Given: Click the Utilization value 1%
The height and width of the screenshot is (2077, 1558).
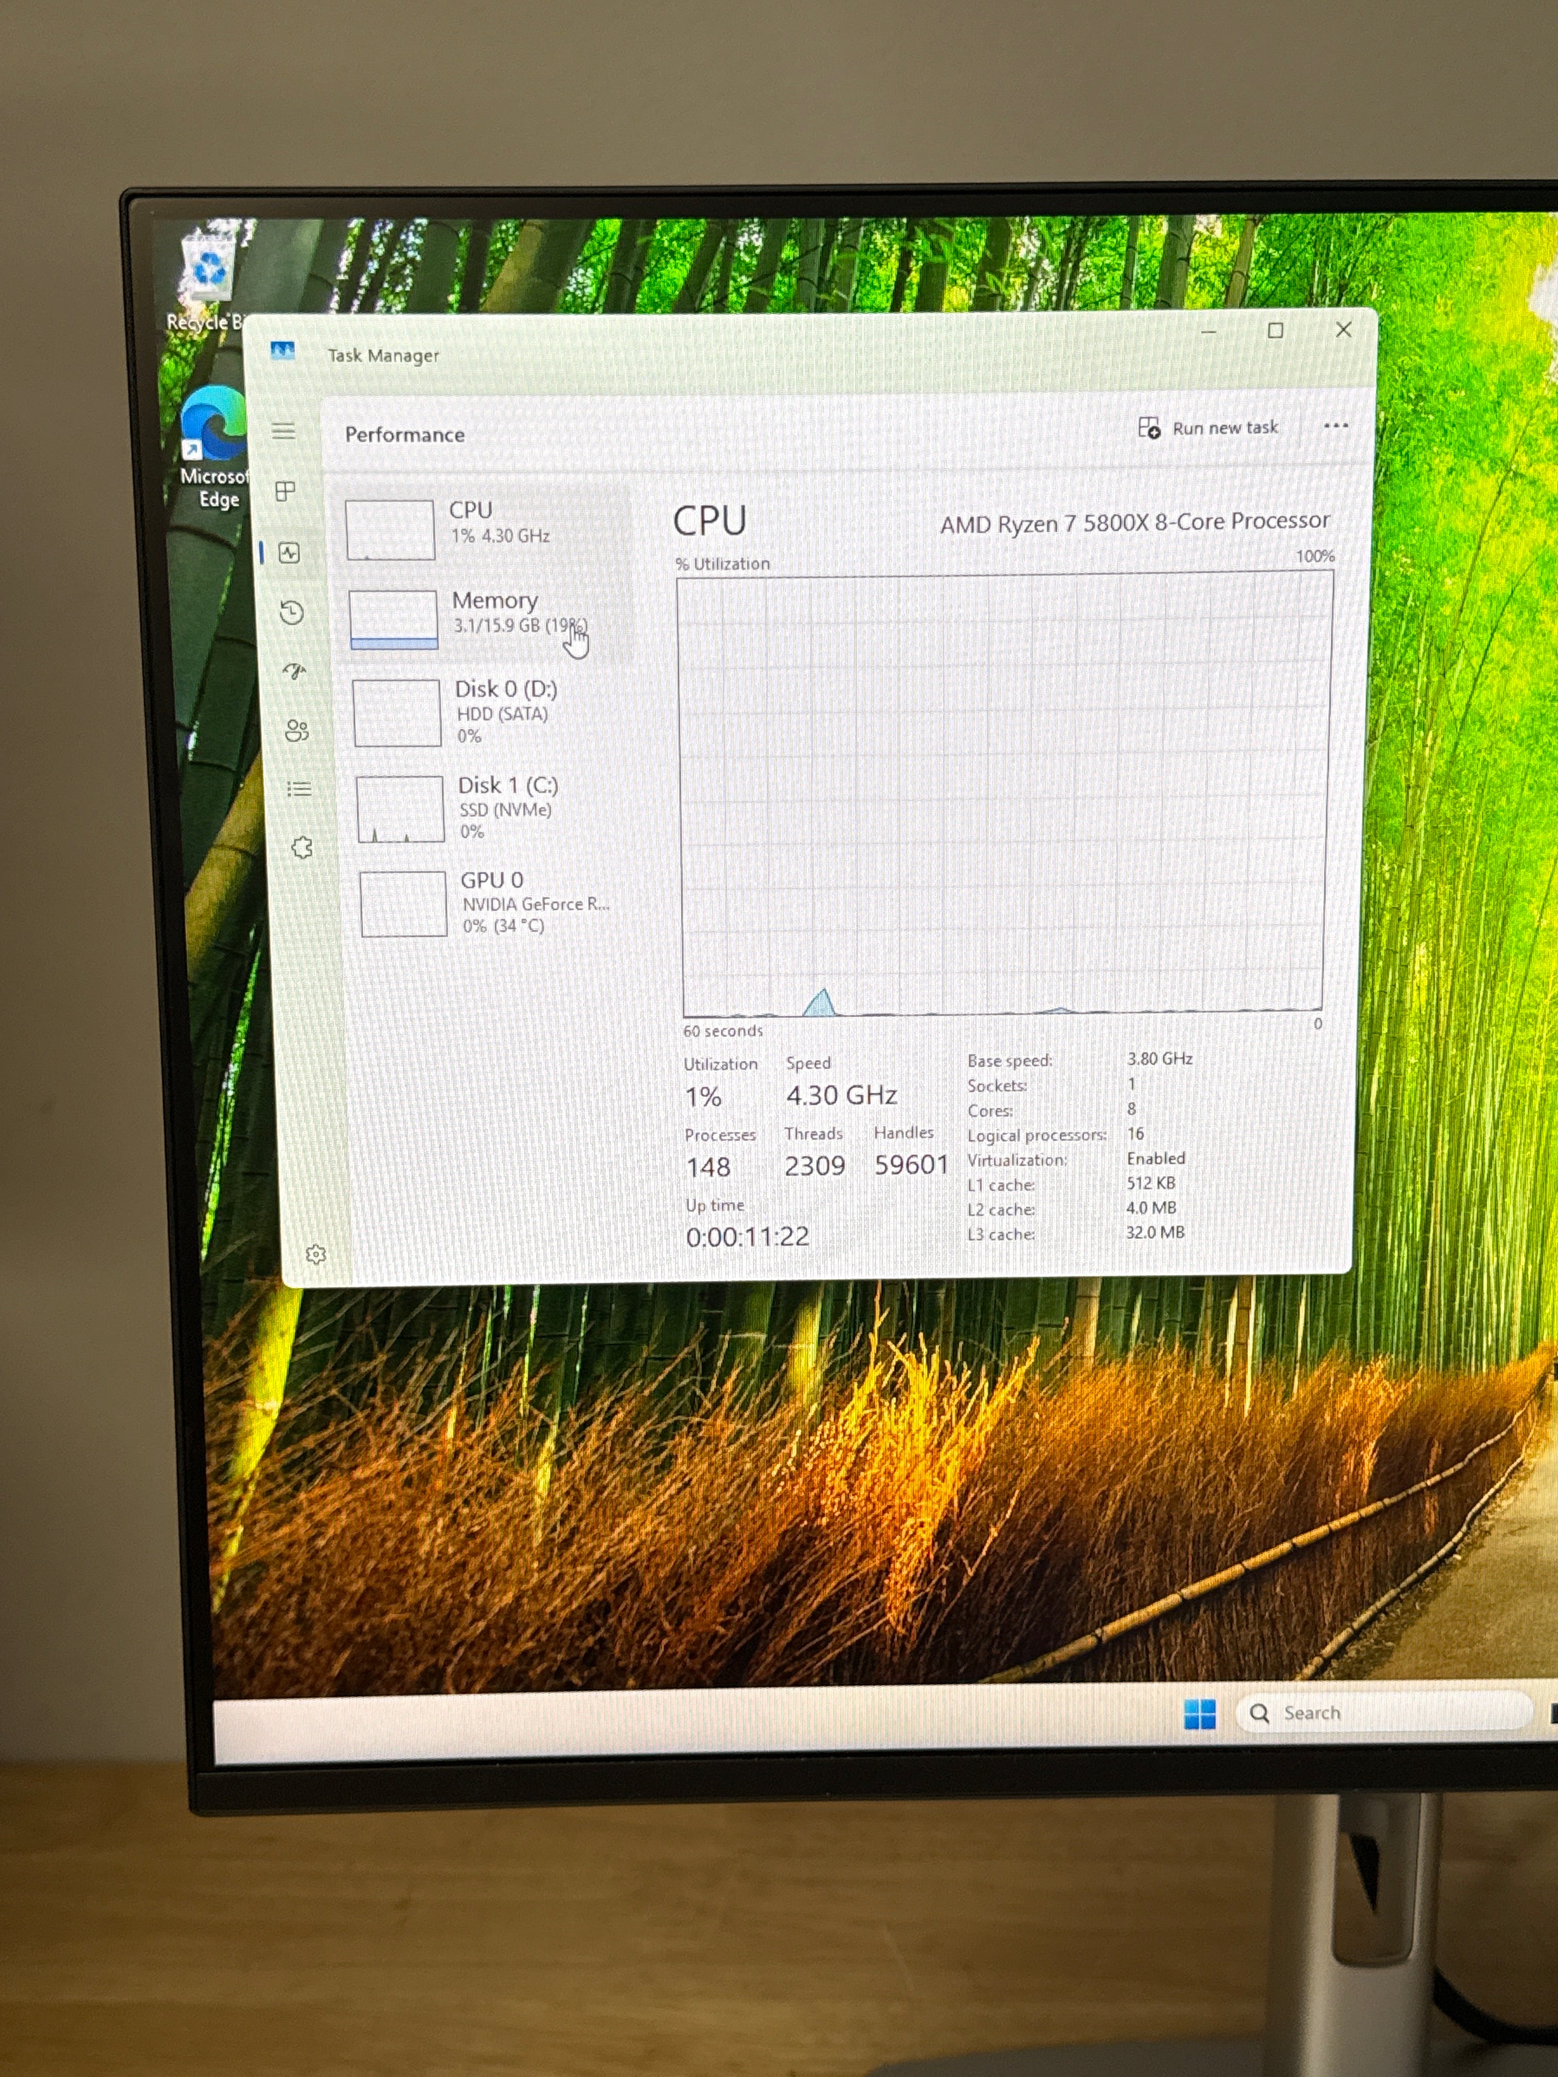Looking at the screenshot, I should pyautogui.click(x=703, y=1097).
